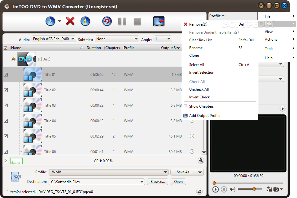Mute the preview speaker icon
297x198 pixels.
point(232,189)
